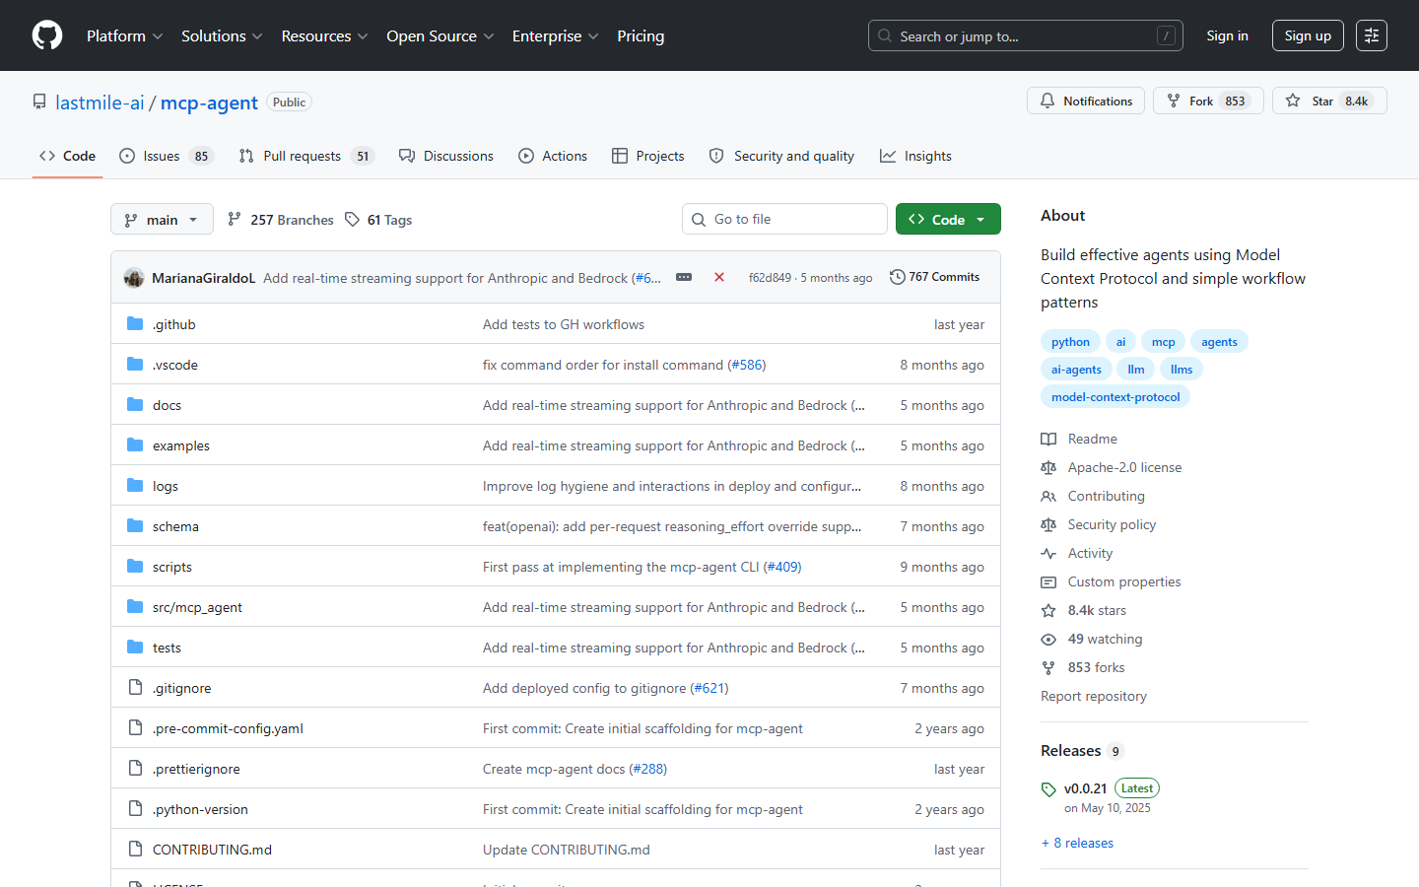Image resolution: width=1419 pixels, height=887 pixels.
Task: Expand the Enterprise menu
Action: pos(556,35)
